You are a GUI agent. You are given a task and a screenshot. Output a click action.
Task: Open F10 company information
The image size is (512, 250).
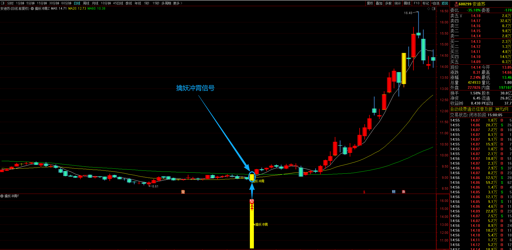tap(417, 3)
